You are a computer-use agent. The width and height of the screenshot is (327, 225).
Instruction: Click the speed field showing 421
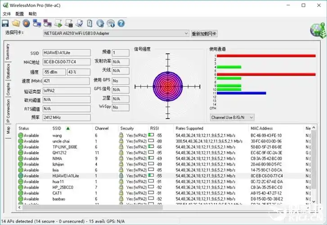click(x=66, y=81)
